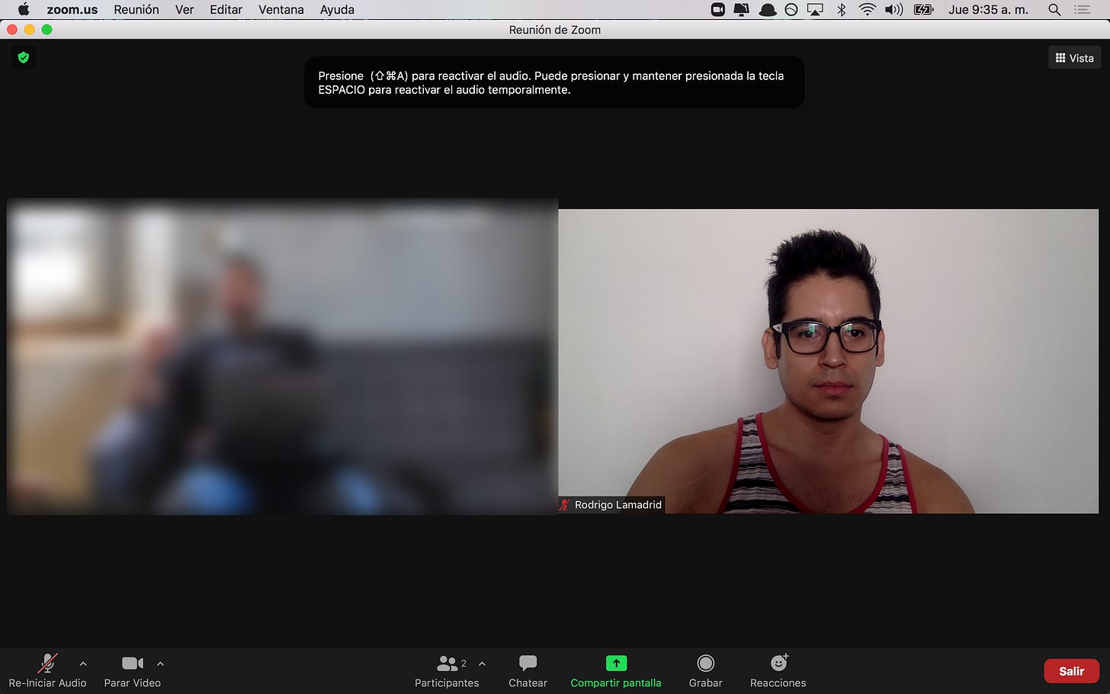Open audio options arrow next to microphone
Image resolution: width=1110 pixels, height=694 pixels.
83,663
